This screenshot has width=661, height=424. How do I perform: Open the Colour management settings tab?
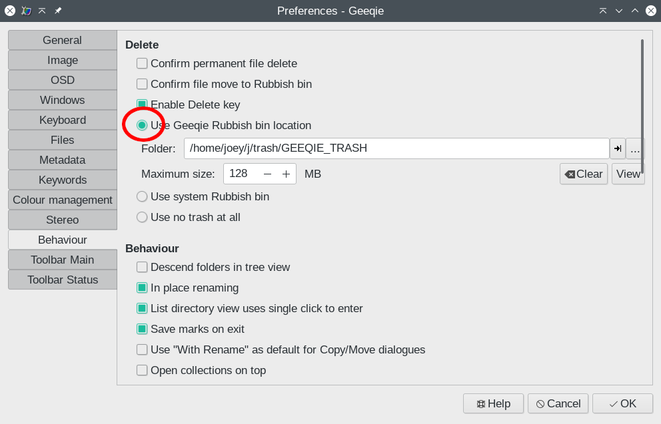[x=62, y=200]
